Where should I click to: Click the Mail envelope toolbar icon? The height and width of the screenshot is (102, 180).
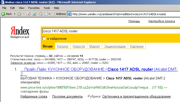(46, 14)
